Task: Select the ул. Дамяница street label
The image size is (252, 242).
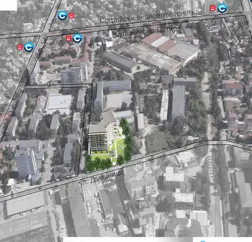Action: coord(101,178)
